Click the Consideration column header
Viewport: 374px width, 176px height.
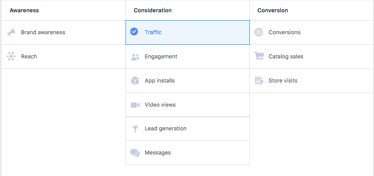click(153, 10)
